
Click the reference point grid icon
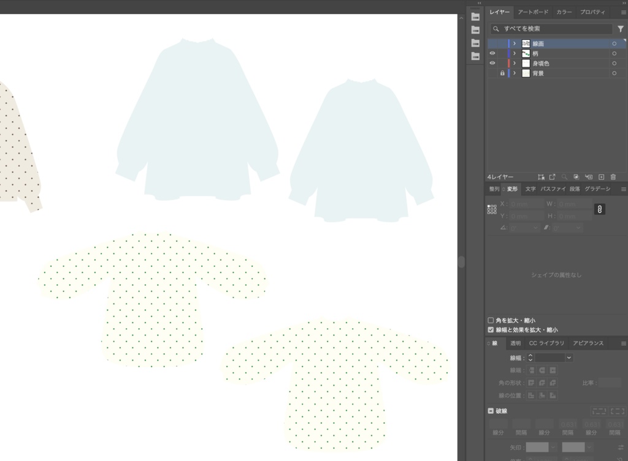click(x=492, y=209)
